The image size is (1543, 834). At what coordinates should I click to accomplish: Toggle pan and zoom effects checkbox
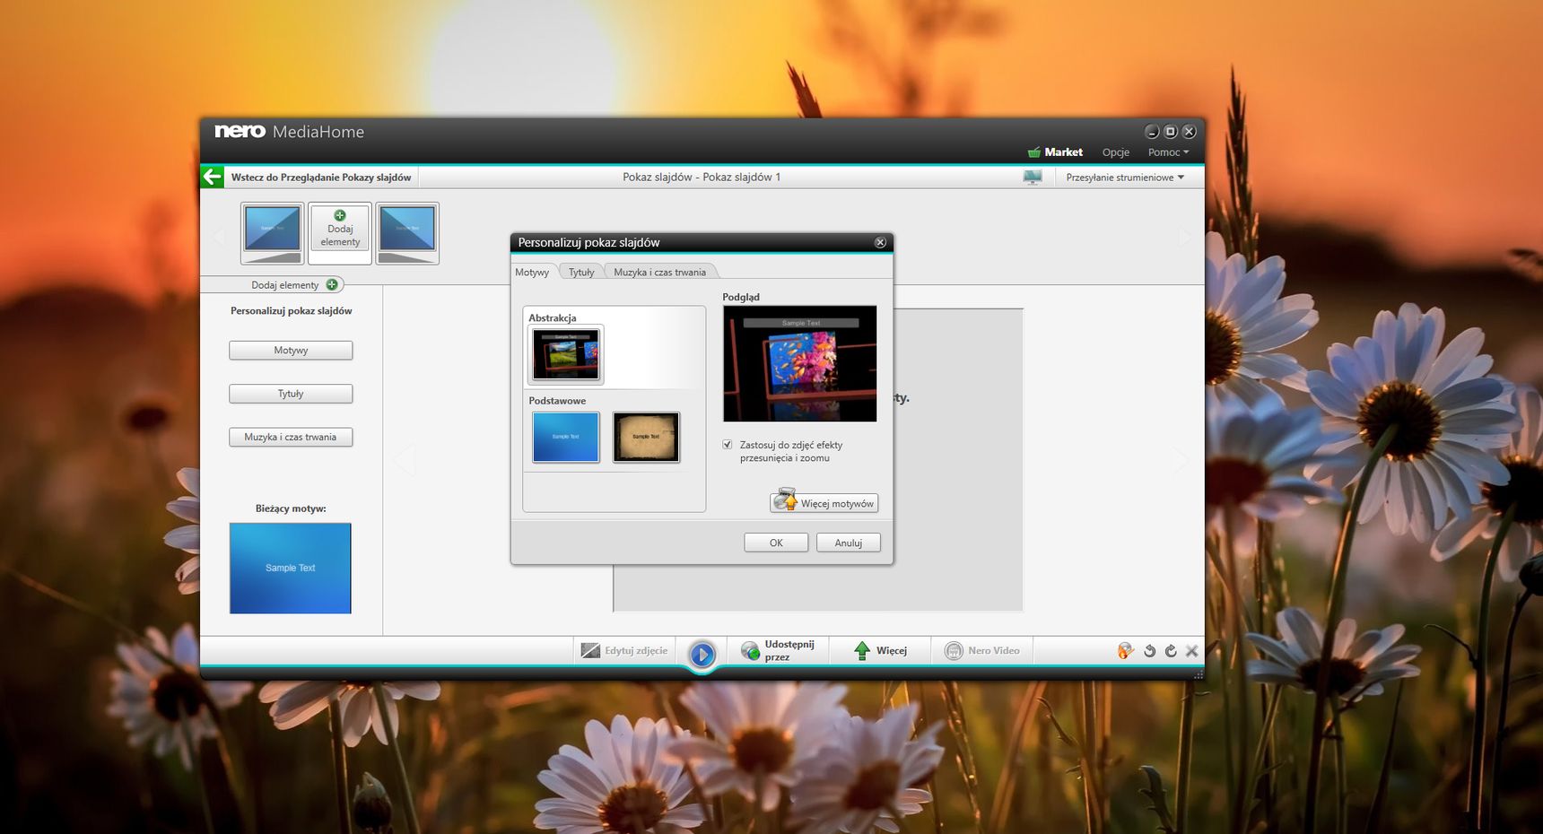coord(728,445)
